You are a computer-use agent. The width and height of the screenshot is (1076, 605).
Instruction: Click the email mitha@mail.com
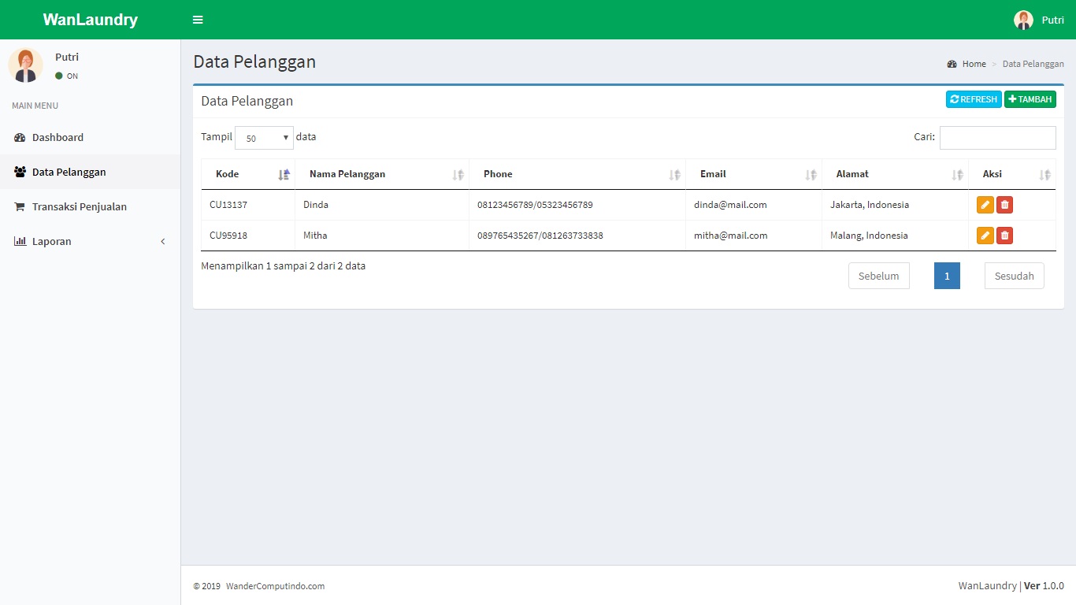(x=731, y=236)
